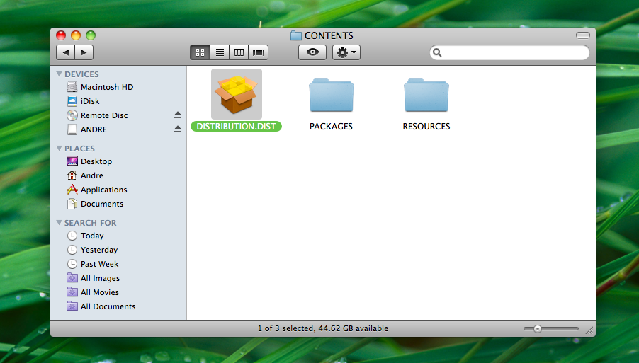
Task: Collapse the SEARCH FOR sidebar section
Action: (x=59, y=223)
